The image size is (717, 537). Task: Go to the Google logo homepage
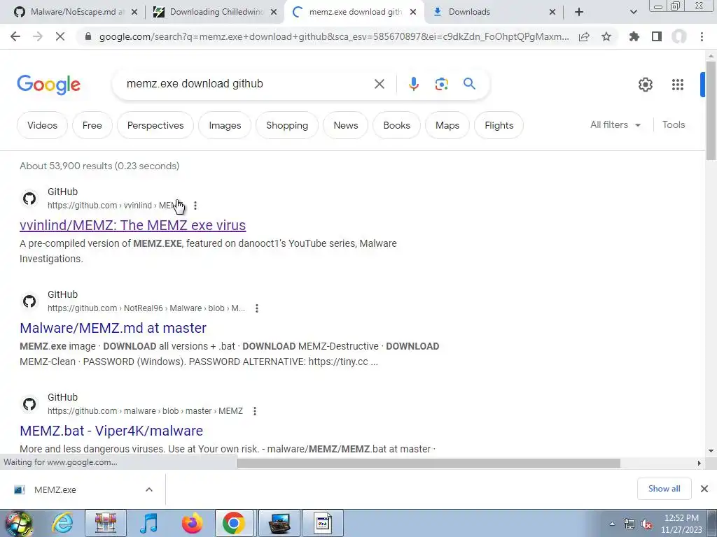click(x=49, y=85)
